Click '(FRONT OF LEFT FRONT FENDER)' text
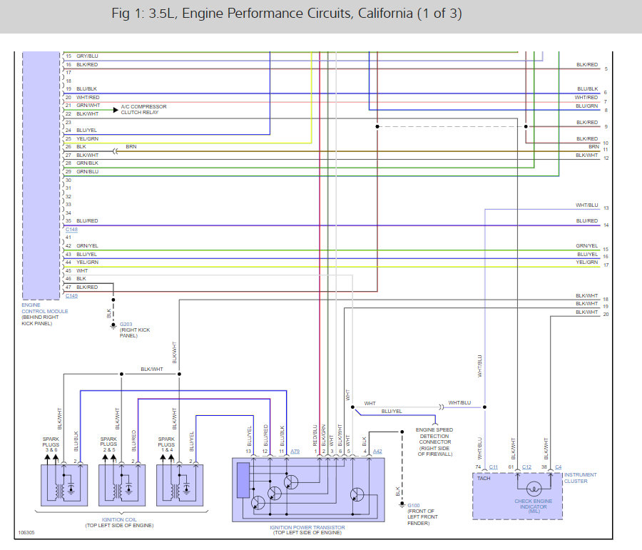 422,517
